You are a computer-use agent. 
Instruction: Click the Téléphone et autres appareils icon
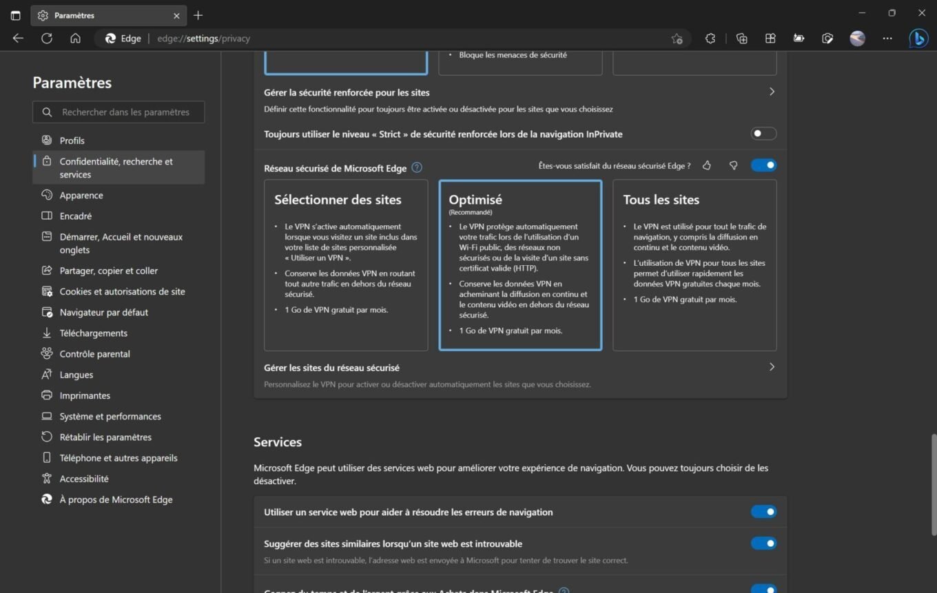pos(47,458)
